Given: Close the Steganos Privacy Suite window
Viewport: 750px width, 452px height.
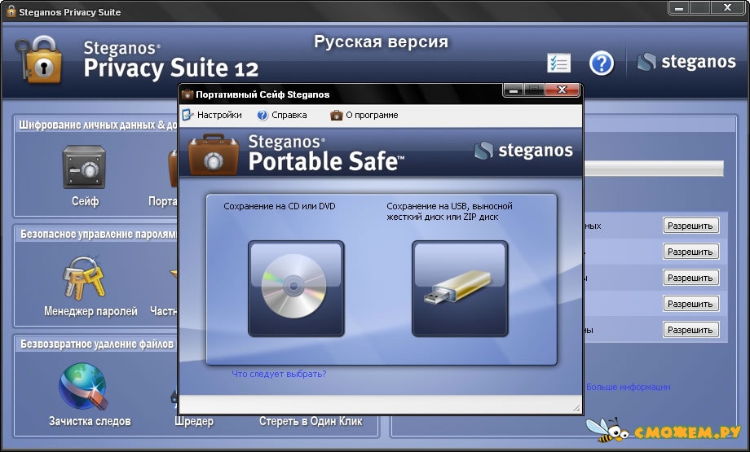Looking at the screenshot, I should [727, 7].
